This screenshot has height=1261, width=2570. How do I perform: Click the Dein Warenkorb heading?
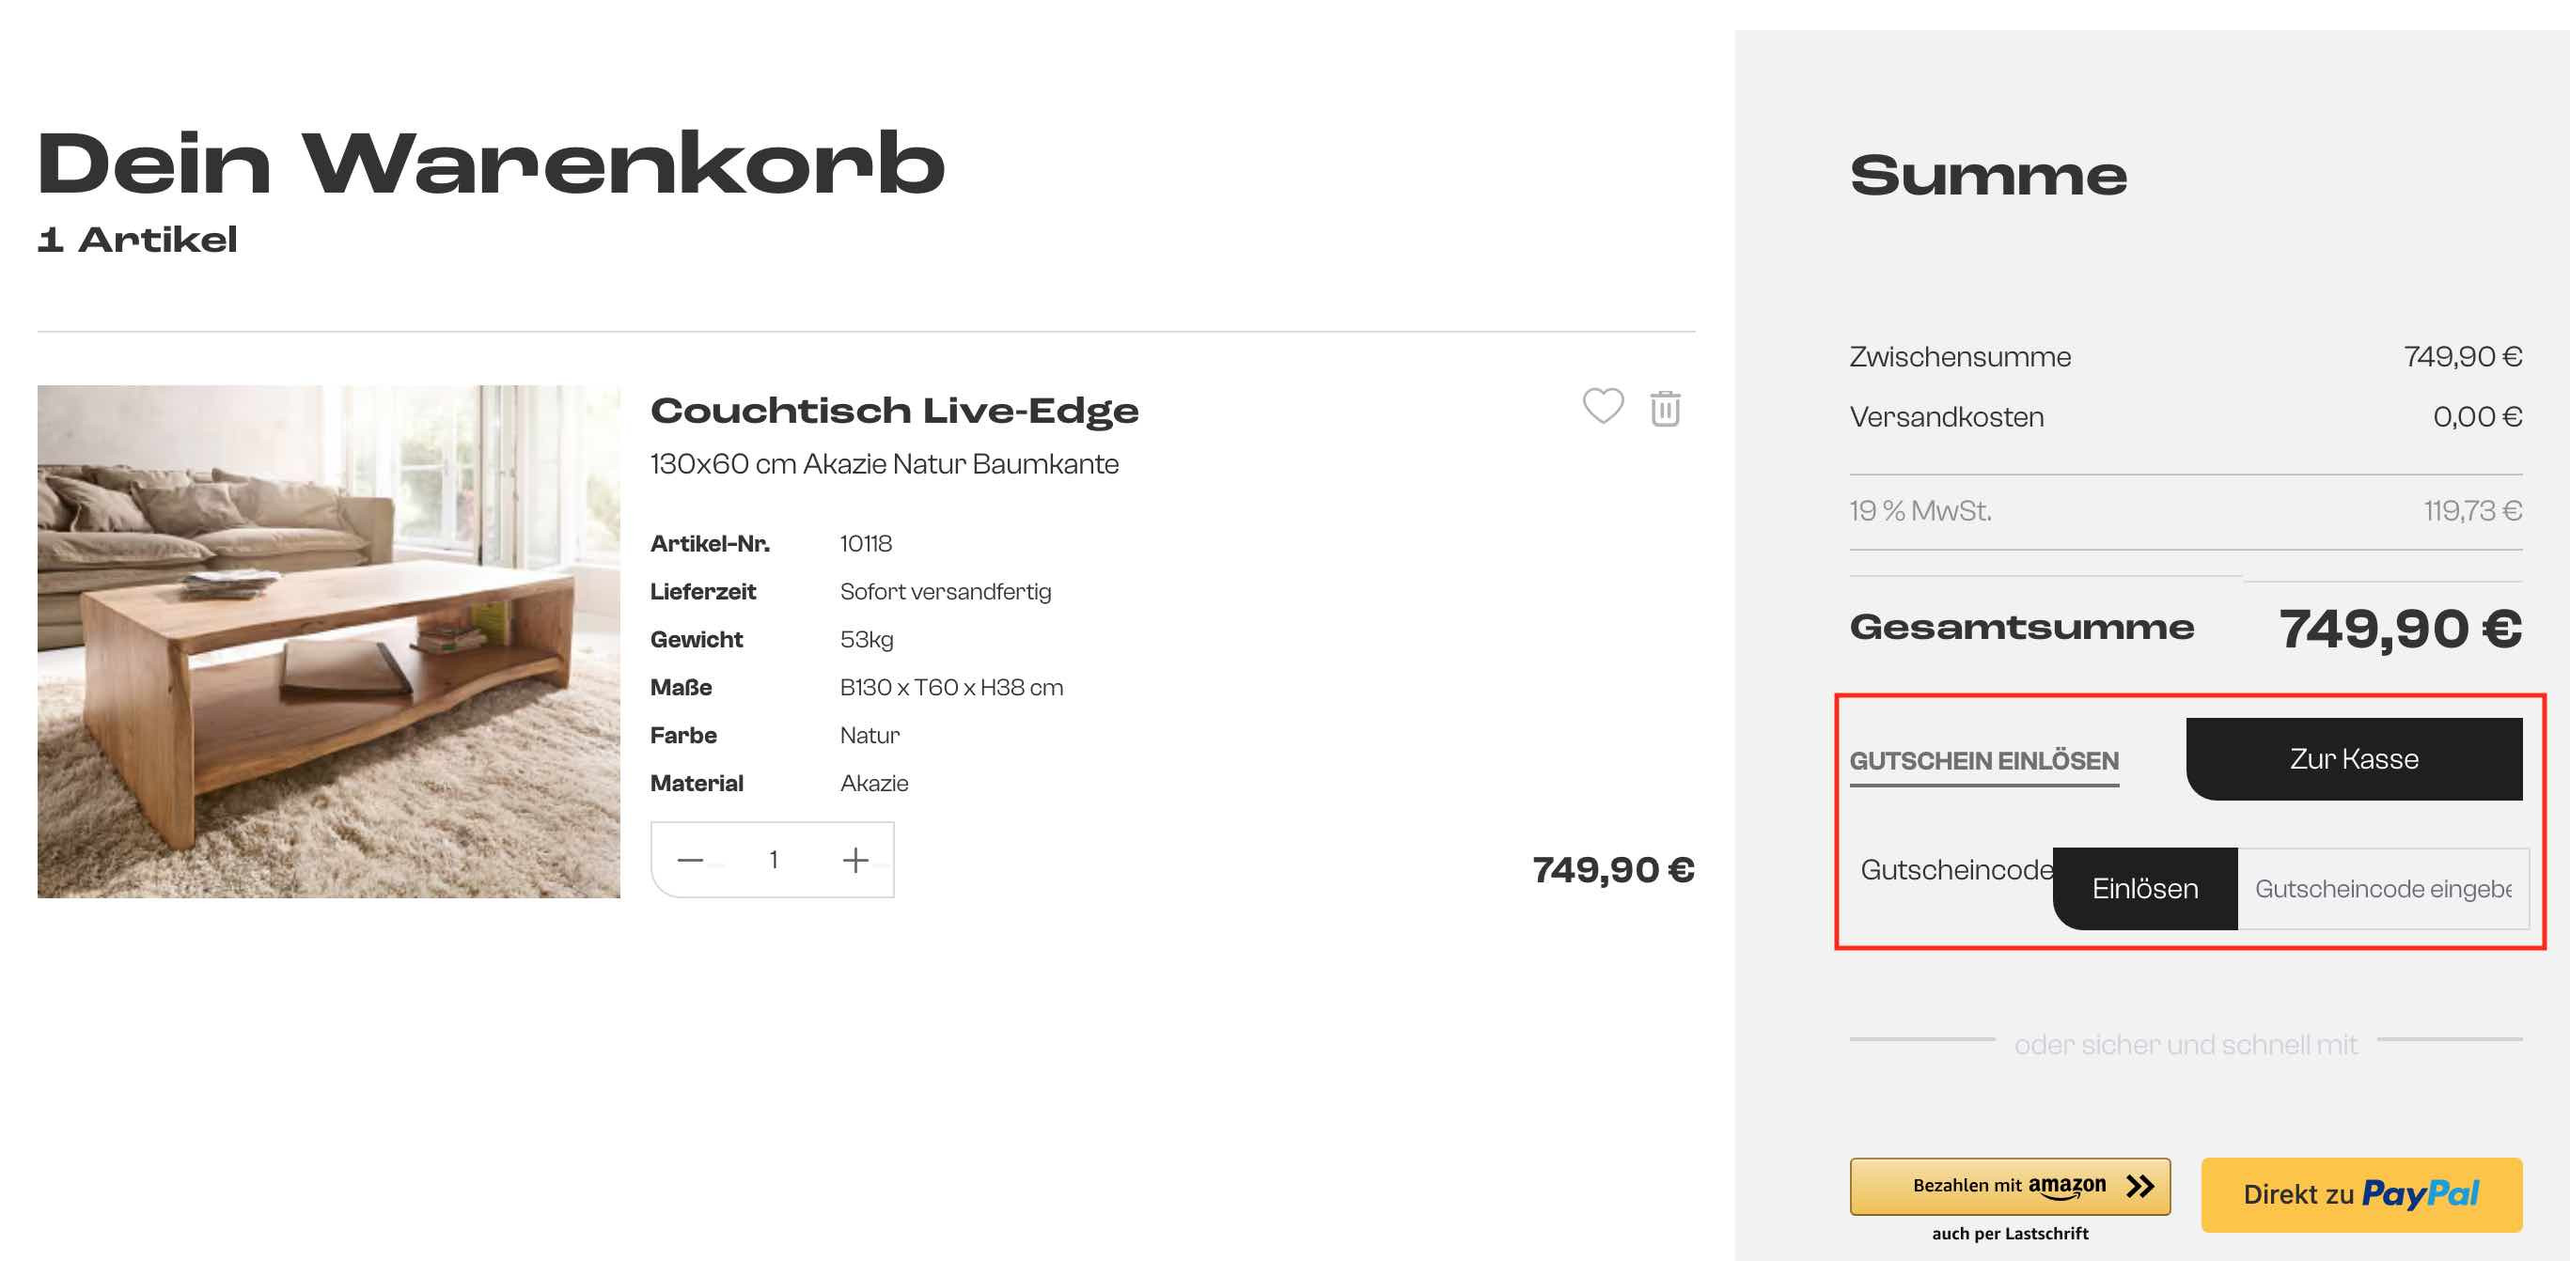491,164
